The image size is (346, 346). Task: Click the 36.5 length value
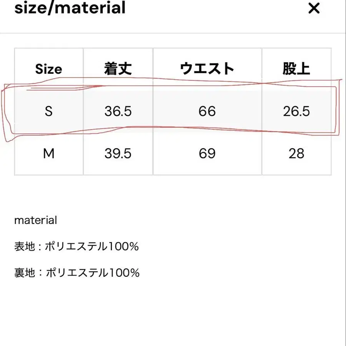118,111
